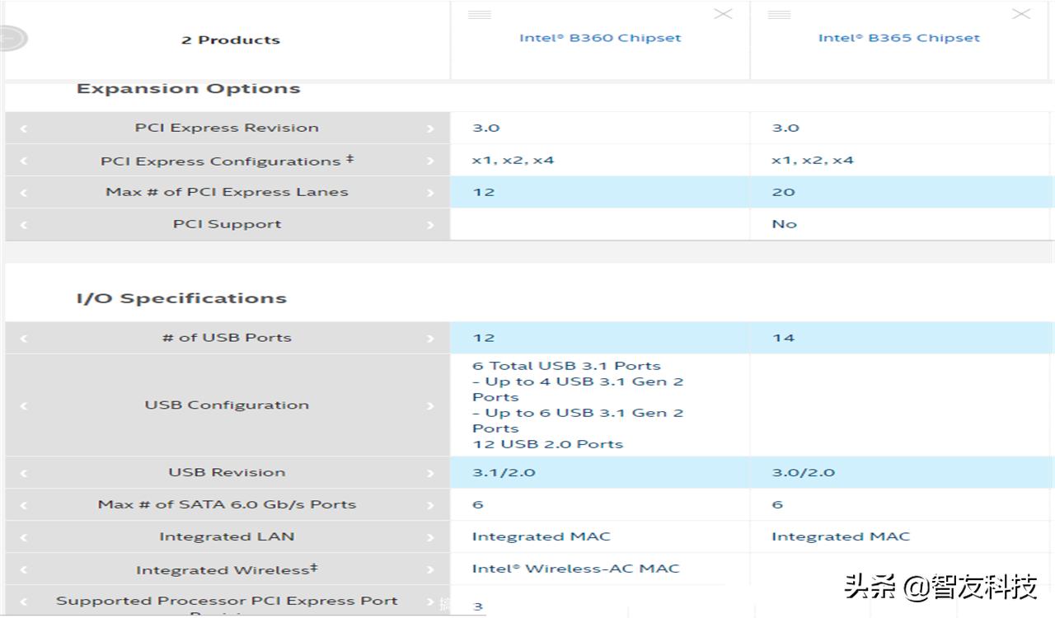Click left chevron on PCI Express Configurations row
1055x618 pixels.
tap(23, 162)
